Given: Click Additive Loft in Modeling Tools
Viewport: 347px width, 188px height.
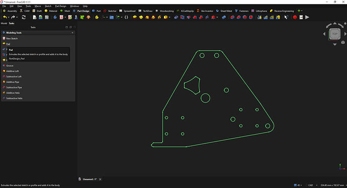Looking at the screenshot, I should [13, 71].
